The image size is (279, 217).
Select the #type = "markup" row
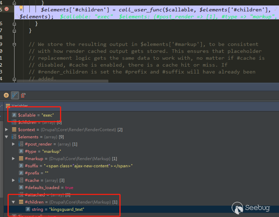[40, 151]
